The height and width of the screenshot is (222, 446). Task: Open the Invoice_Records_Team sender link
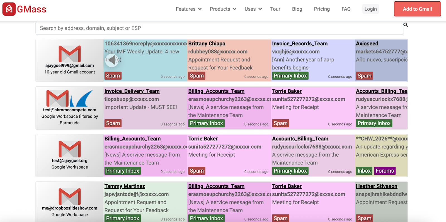tap(300, 43)
